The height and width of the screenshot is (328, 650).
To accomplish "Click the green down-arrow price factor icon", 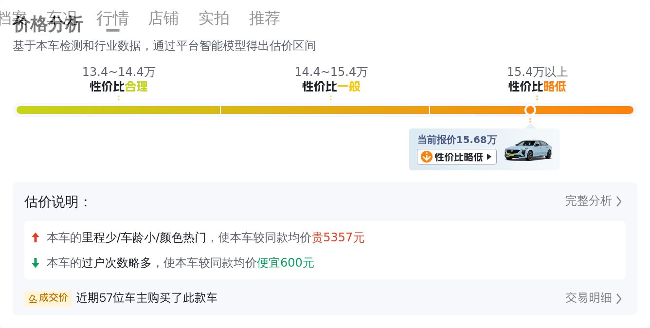I will [35, 263].
